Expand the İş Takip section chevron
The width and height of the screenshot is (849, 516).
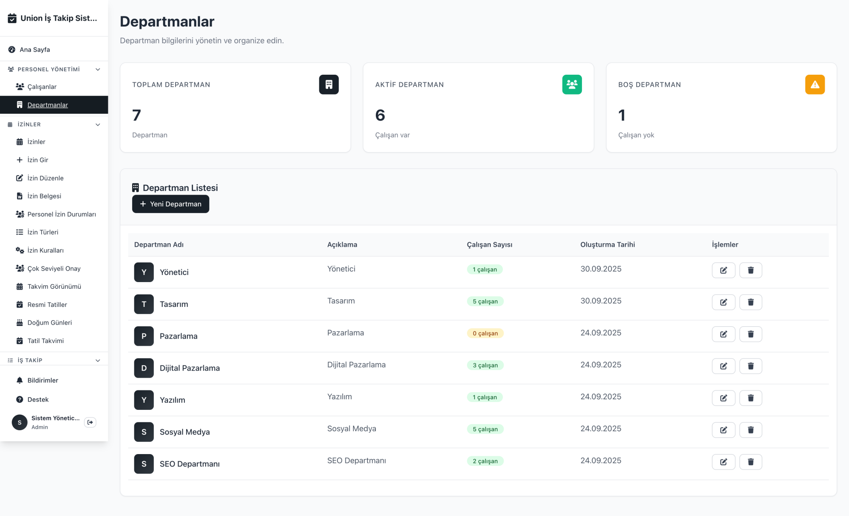[x=98, y=360]
